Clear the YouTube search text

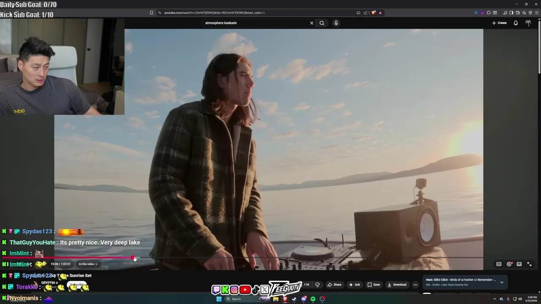311,23
